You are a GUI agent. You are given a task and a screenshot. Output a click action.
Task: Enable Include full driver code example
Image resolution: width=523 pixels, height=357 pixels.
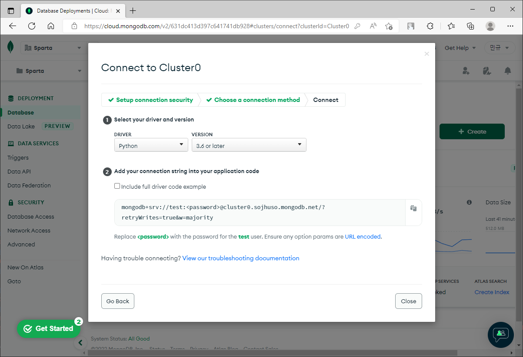(117, 186)
